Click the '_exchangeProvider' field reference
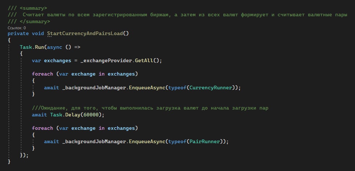 (106, 61)
